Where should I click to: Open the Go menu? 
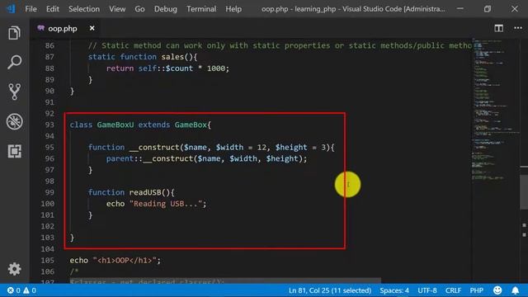tap(139, 9)
